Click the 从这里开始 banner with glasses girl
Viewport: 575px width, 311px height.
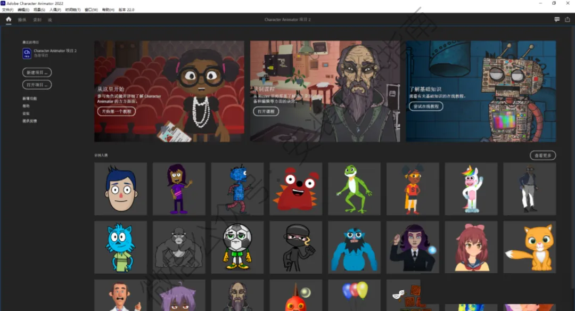tap(169, 91)
